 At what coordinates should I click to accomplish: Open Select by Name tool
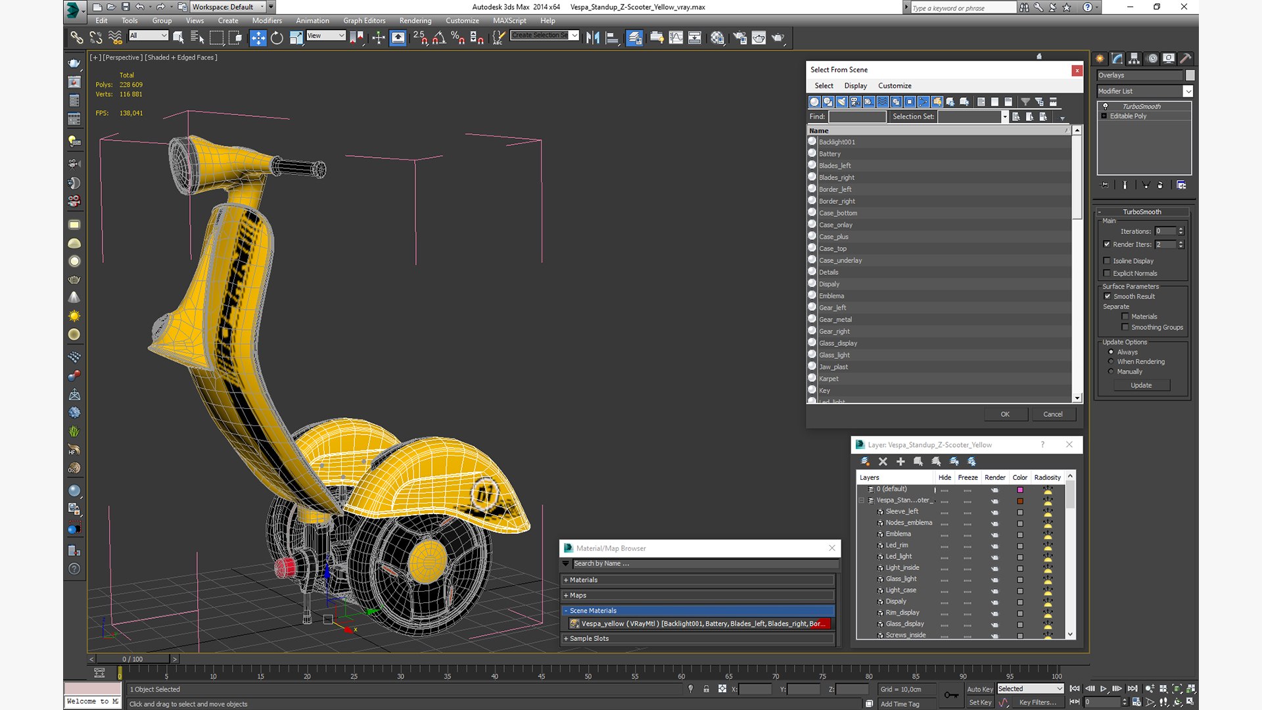click(x=197, y=37)
